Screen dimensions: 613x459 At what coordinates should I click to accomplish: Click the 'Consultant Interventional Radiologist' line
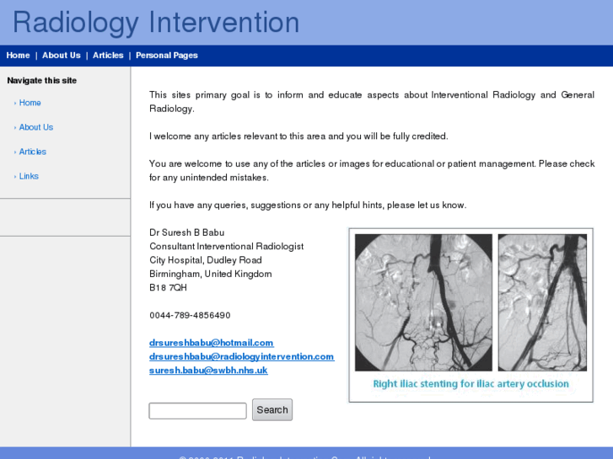[x=226, y=247]
